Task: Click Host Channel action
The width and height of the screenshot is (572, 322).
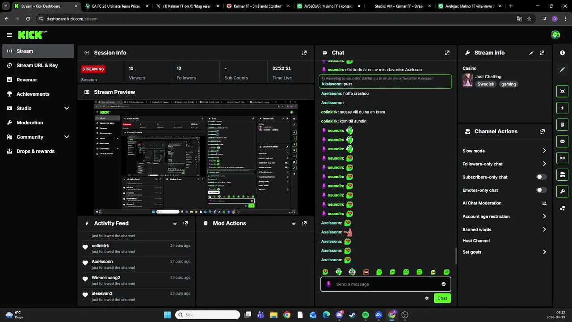Action: [x=476, y=241]
